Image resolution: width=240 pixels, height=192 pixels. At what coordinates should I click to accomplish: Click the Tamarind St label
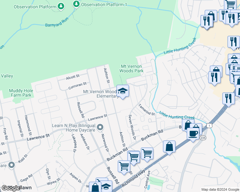[147, 109]
